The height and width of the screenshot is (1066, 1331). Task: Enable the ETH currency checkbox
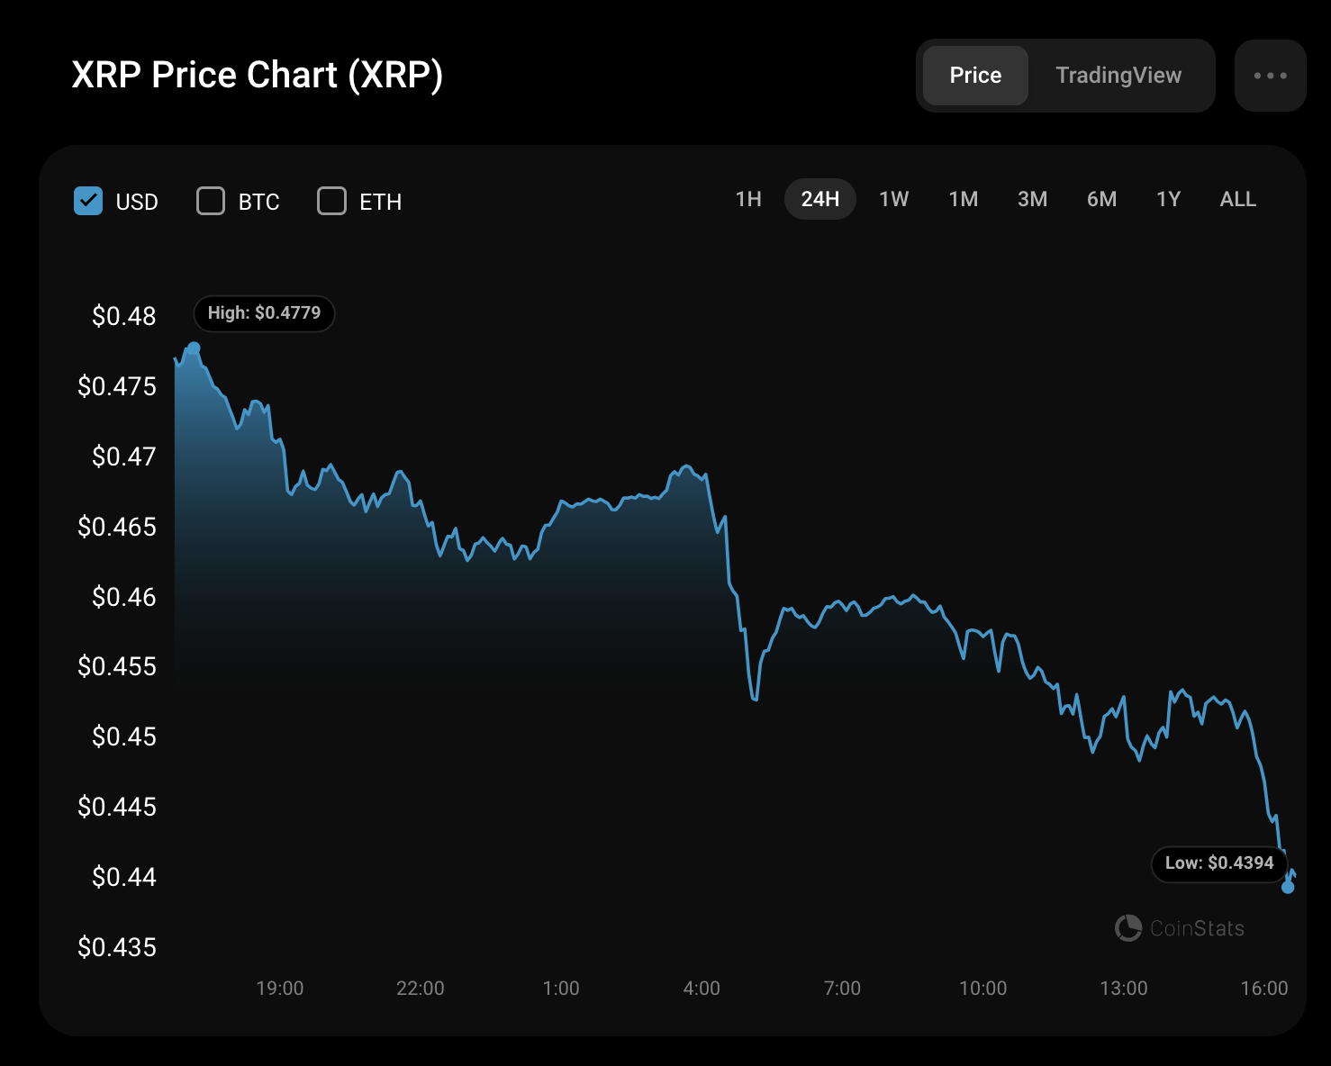[331, 201]
